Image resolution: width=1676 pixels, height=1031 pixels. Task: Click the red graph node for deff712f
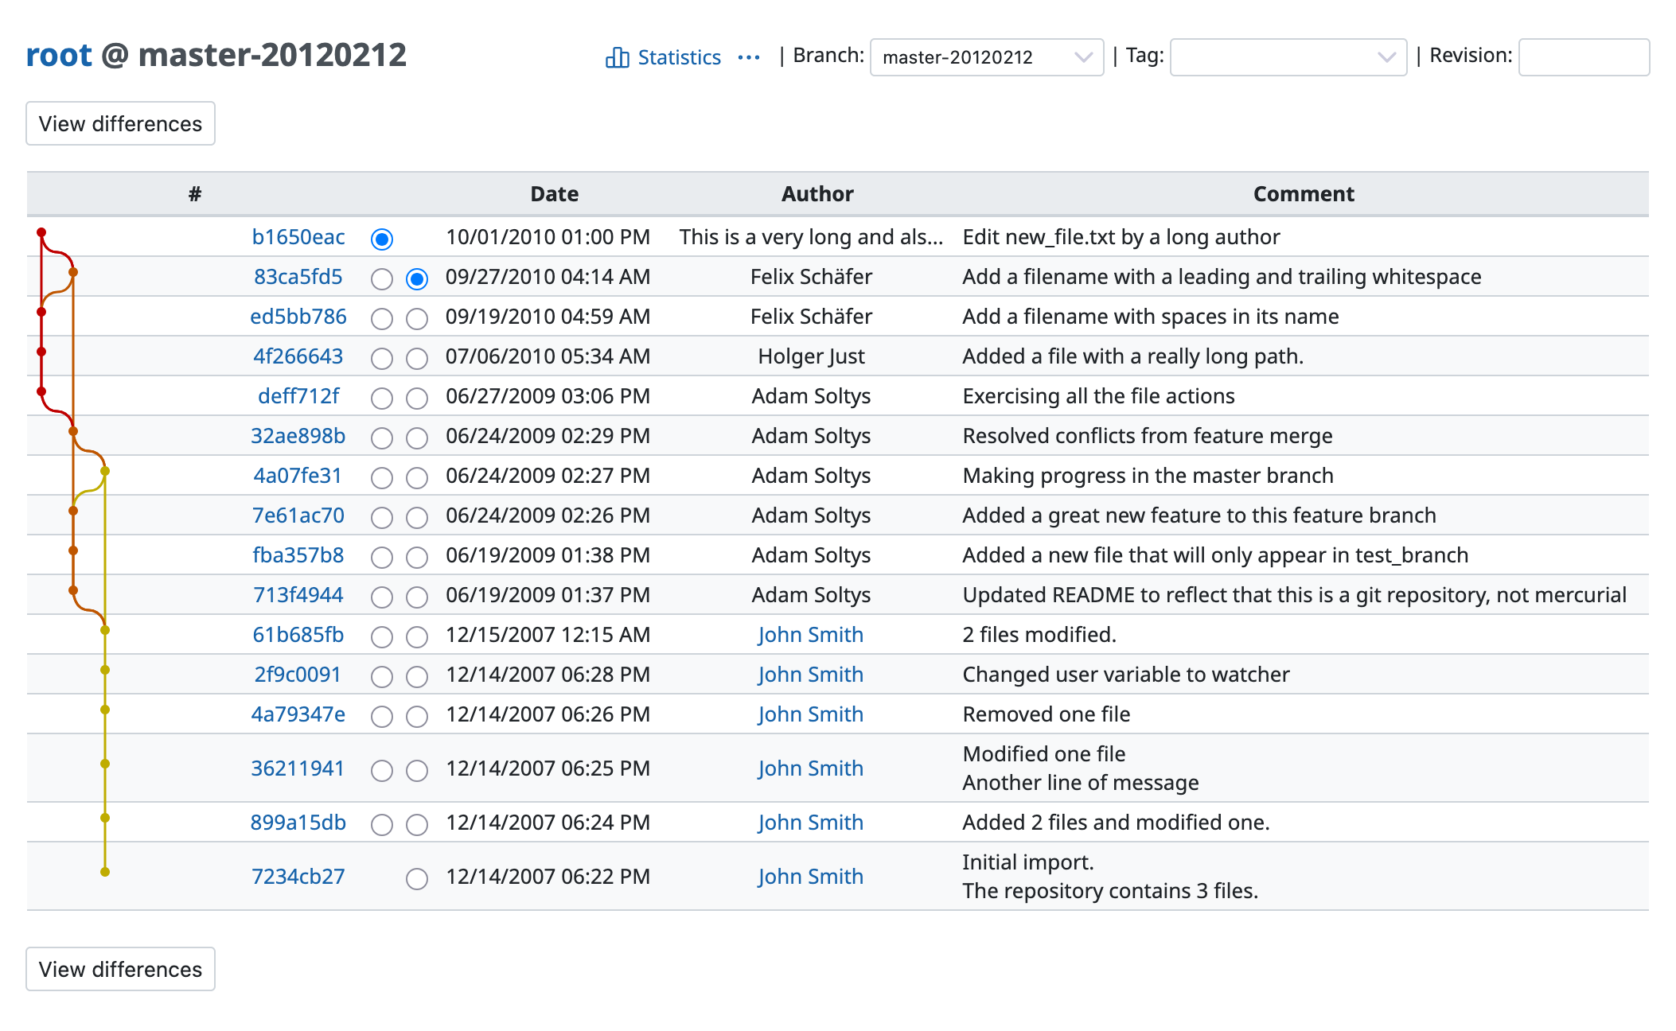click(x=41, y=391)
